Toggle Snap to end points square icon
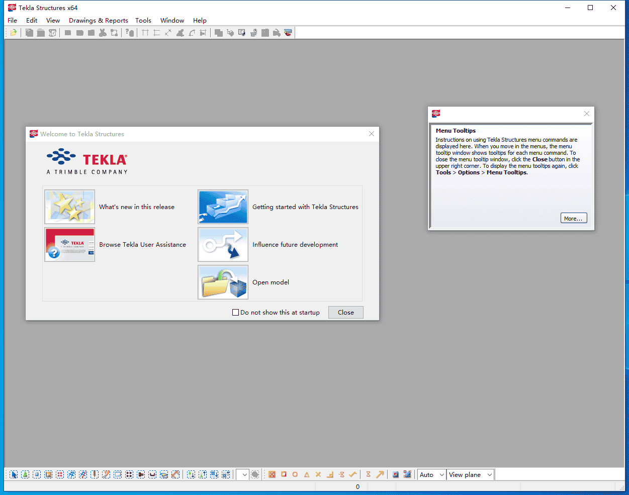The height and width of the screenshot is (495, 629). pos(284,474)
